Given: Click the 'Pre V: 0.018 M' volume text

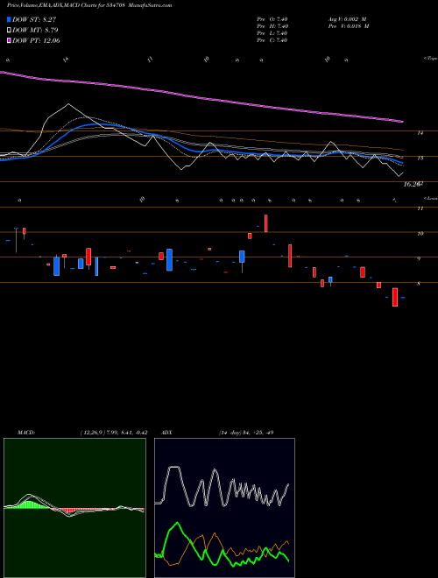Looking at the screenshot, I should click(349, 26).
